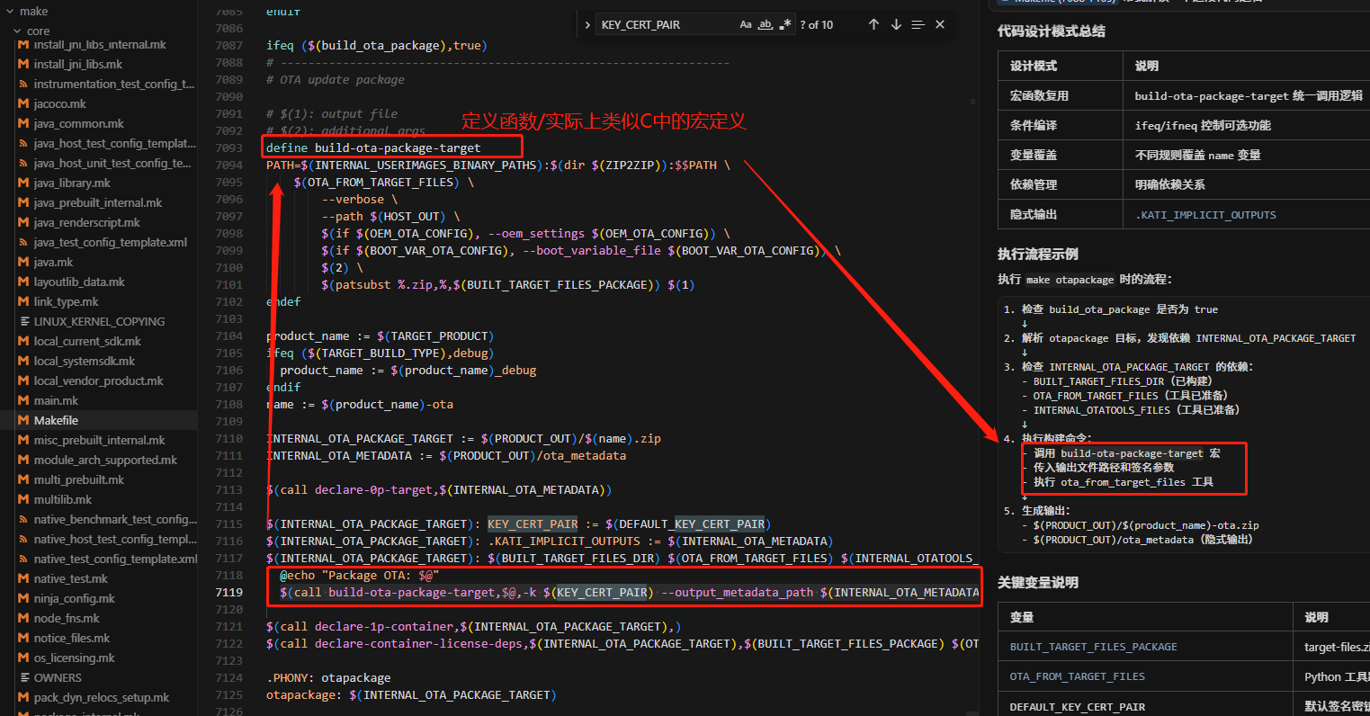1370x716 pixels.
Task: Click 'define build-ota-package-target' code line
Action: coord(373,148)
